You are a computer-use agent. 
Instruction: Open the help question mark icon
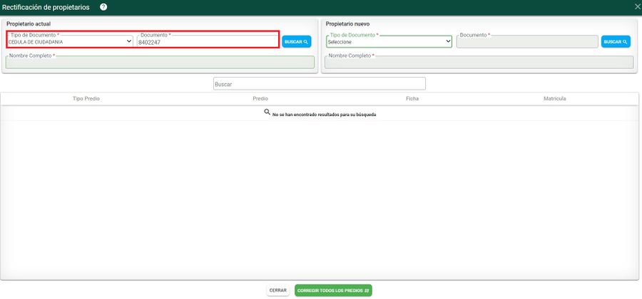(103, 6)
